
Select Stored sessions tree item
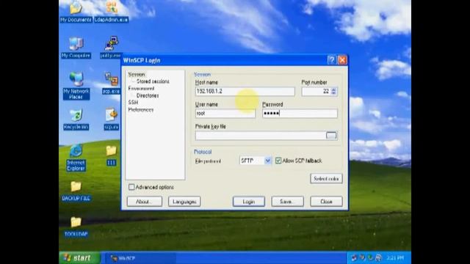click(153, 81)
